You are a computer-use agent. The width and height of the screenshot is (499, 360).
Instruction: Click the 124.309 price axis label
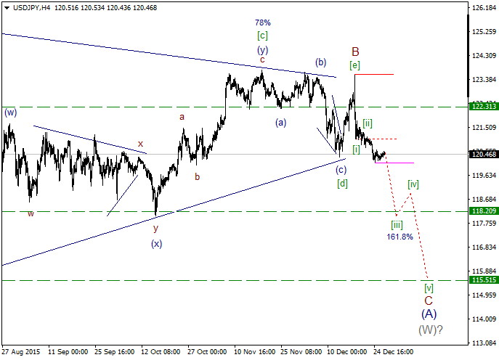484,56
